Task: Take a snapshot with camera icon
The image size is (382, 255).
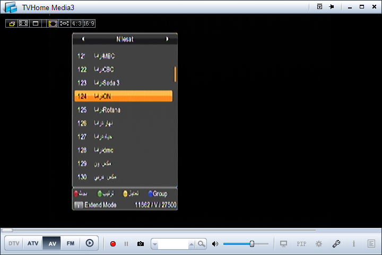Action: tap(141, 244)
